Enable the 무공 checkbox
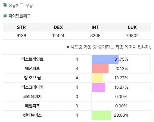 tap(22, 5)
